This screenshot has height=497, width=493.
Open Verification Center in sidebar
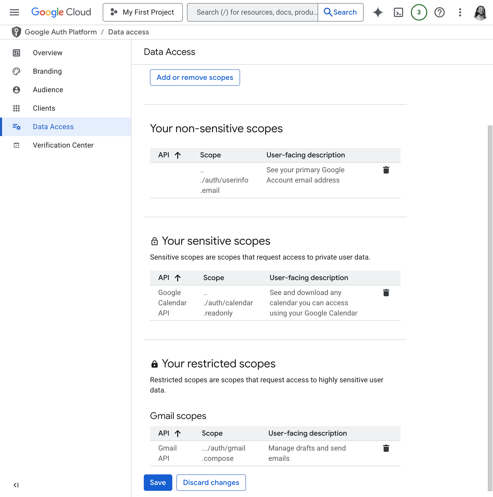(x=63, y=145)
